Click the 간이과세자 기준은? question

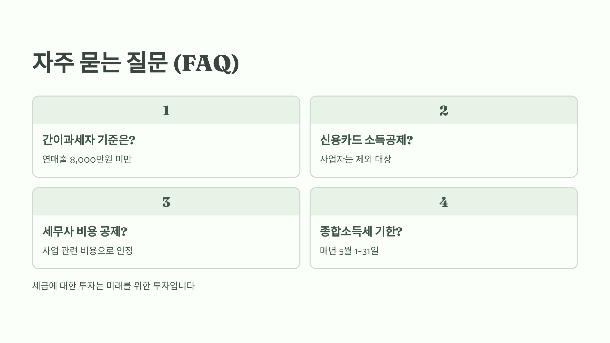(x=89, y=140)
